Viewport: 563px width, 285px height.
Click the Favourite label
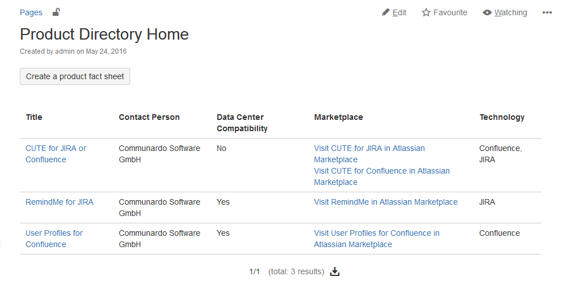[x=450, y=12]
